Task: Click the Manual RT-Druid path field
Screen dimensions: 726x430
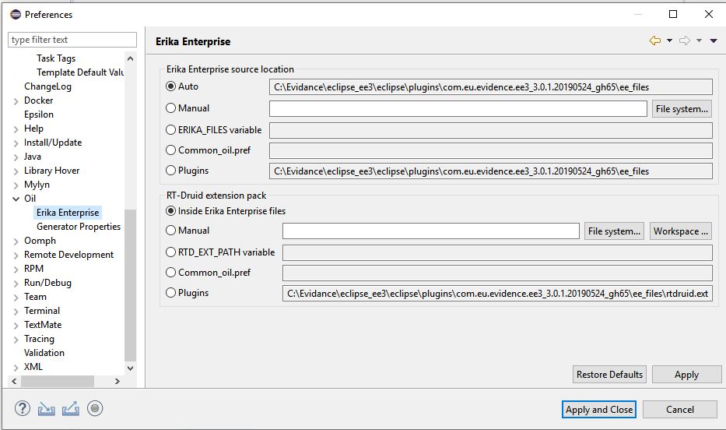Action: [x=430, y=231]
